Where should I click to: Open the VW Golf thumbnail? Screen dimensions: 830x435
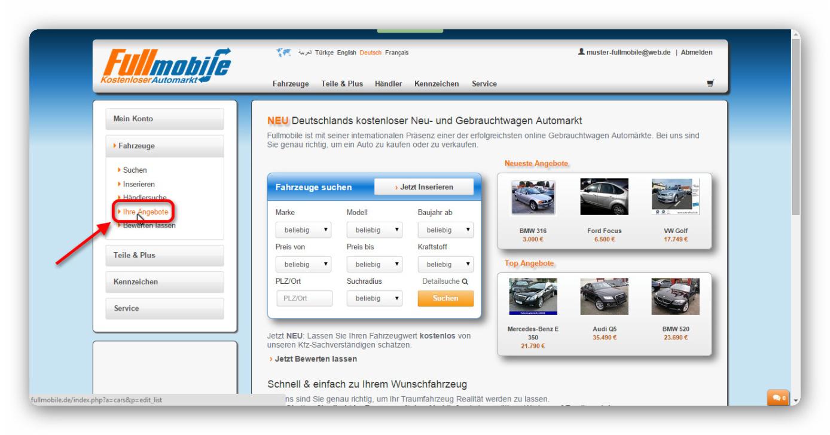coord(676,197)
